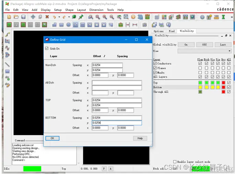235x174 pixels.
Task: Click the Open folder icon
Action: (x=16, y=17)
